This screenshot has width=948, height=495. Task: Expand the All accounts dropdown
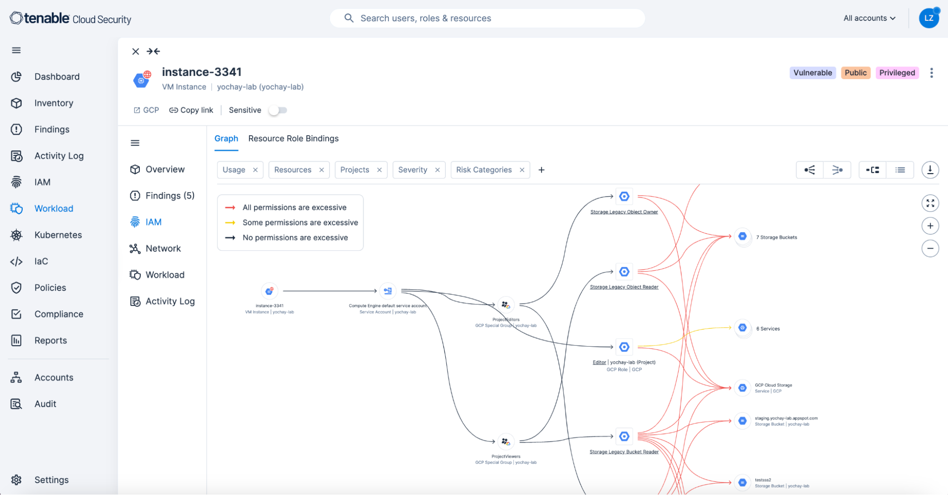[x=869, y=18]
